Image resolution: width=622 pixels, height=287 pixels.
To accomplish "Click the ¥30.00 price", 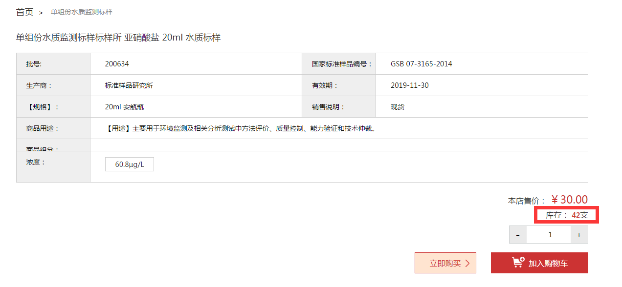I will point(569,200).
